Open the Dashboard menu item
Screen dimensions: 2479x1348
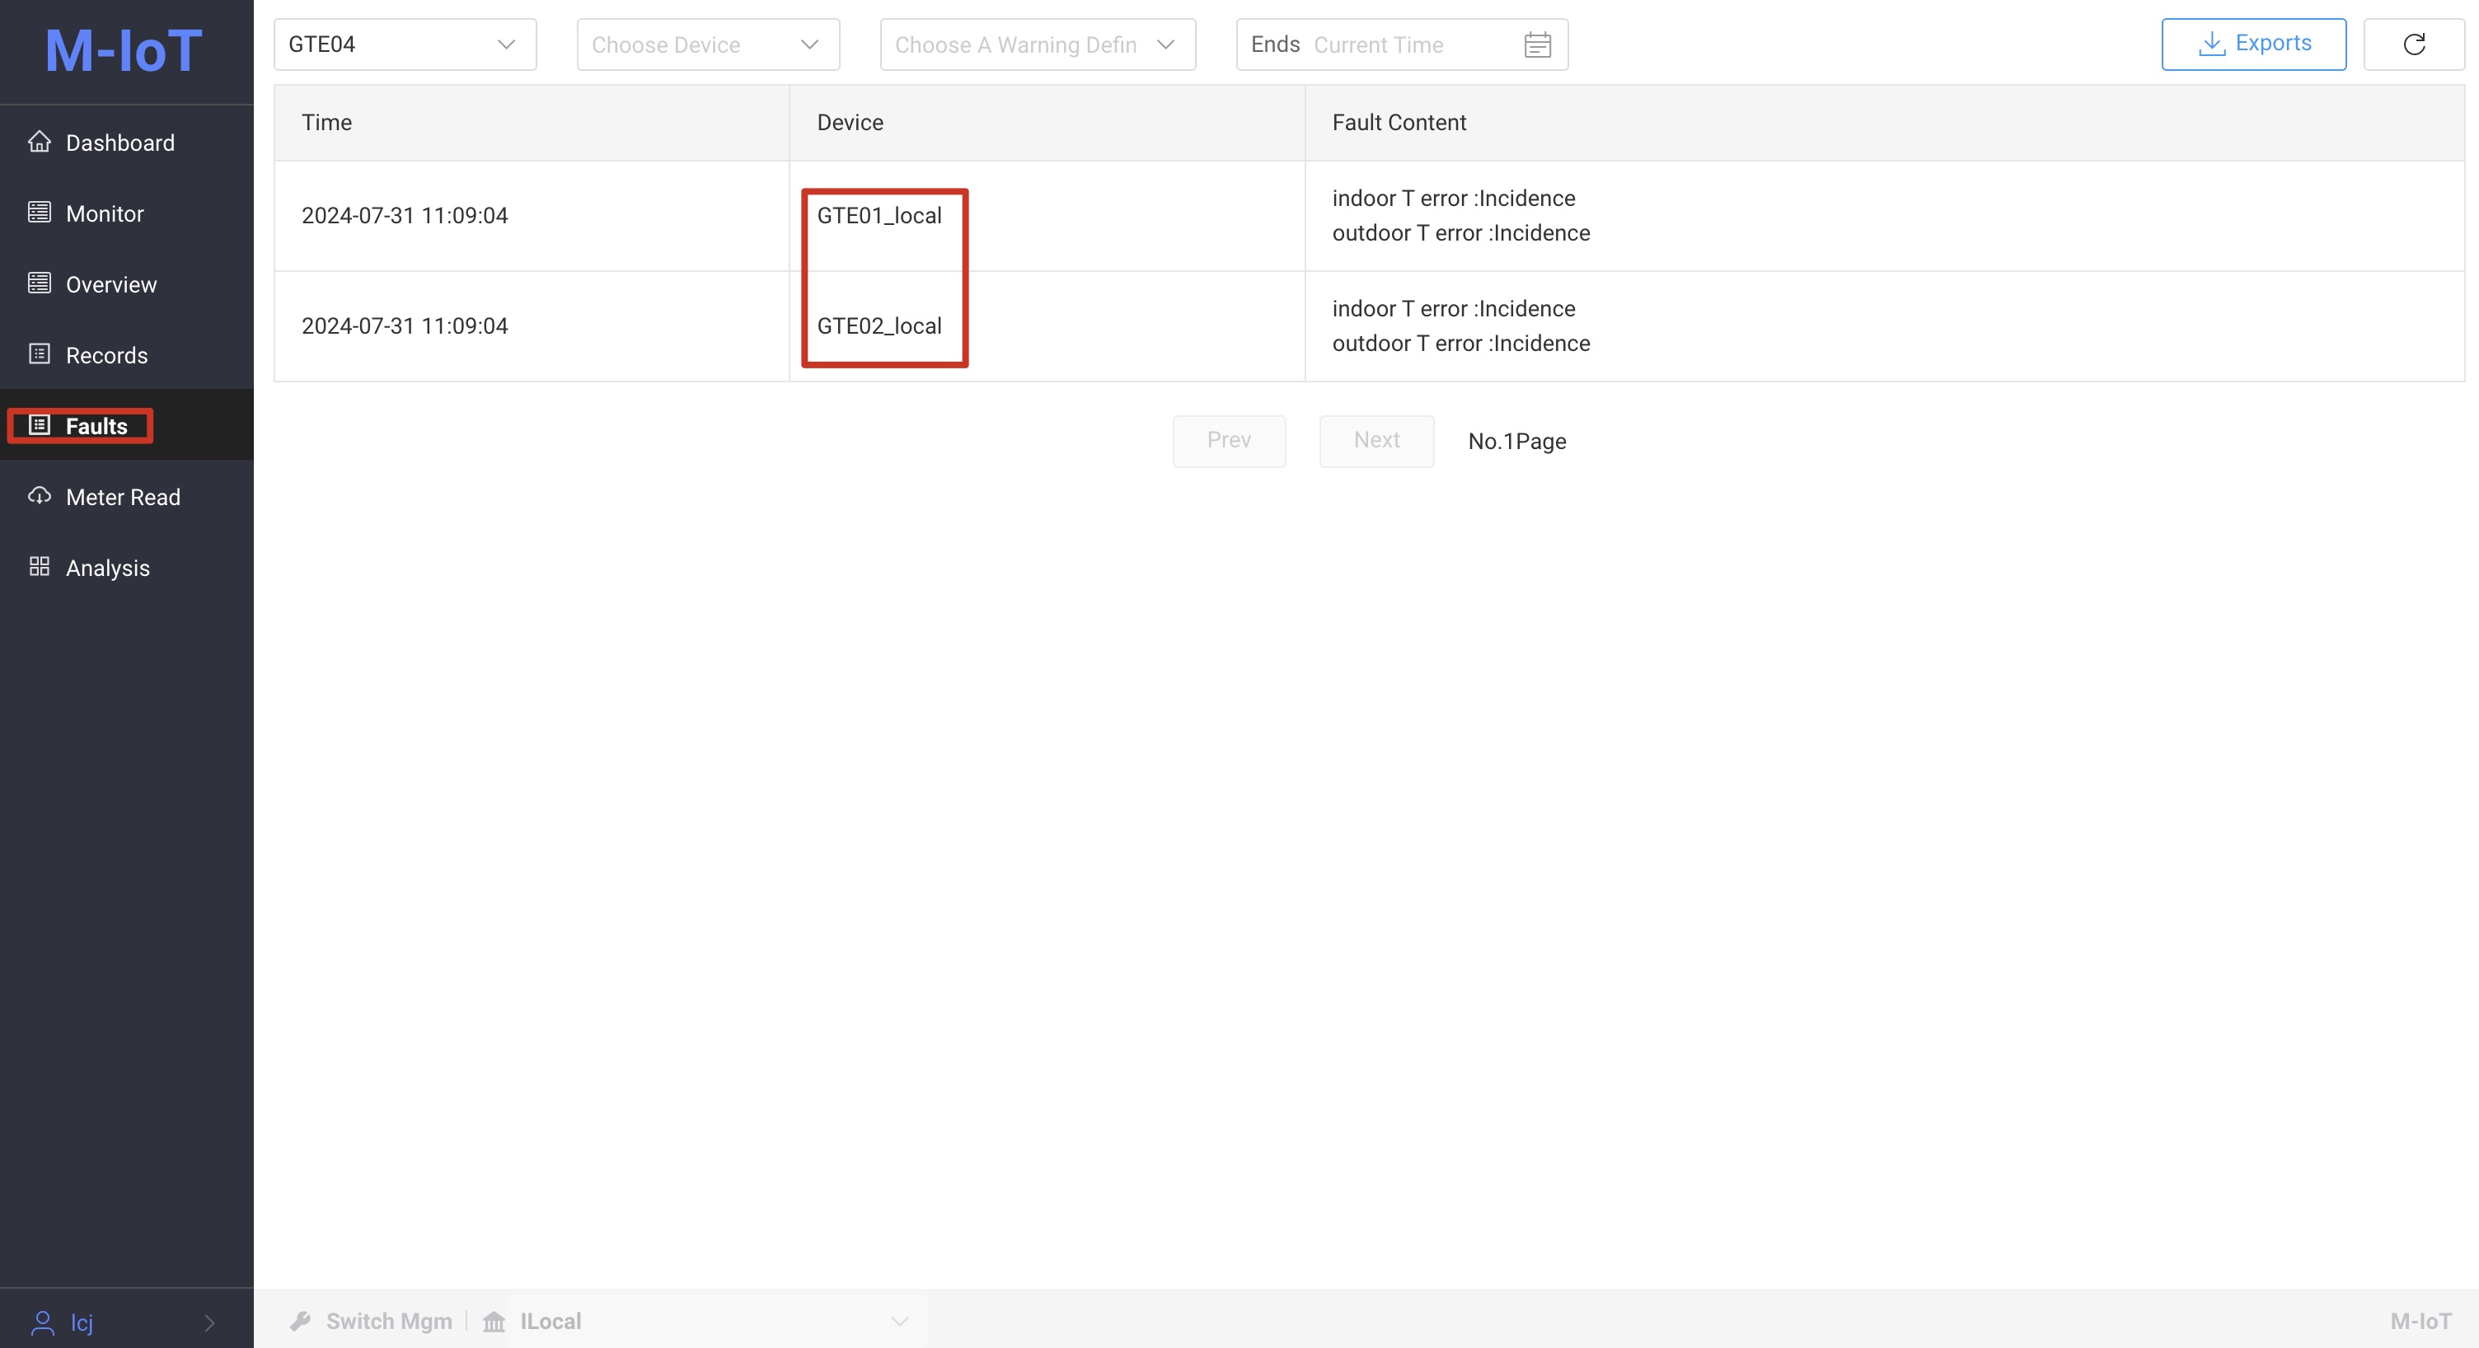127,143
